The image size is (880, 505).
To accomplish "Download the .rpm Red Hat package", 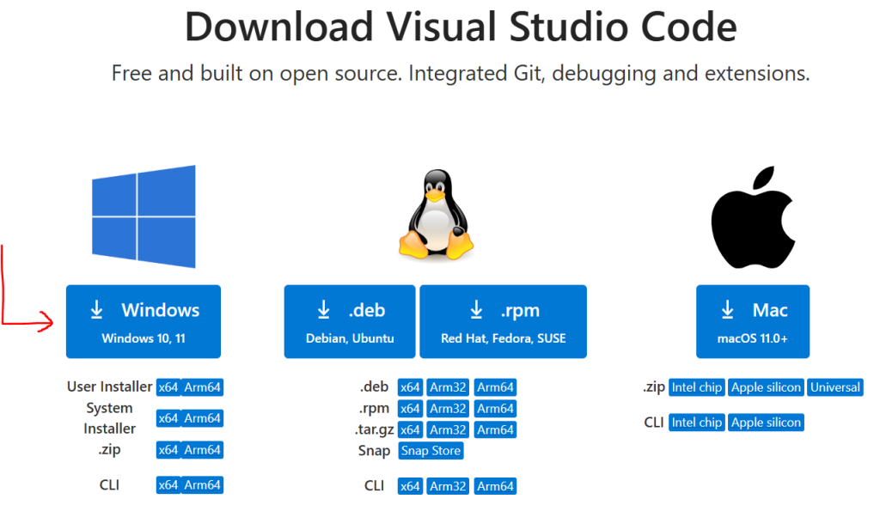I will pos(504,322).
